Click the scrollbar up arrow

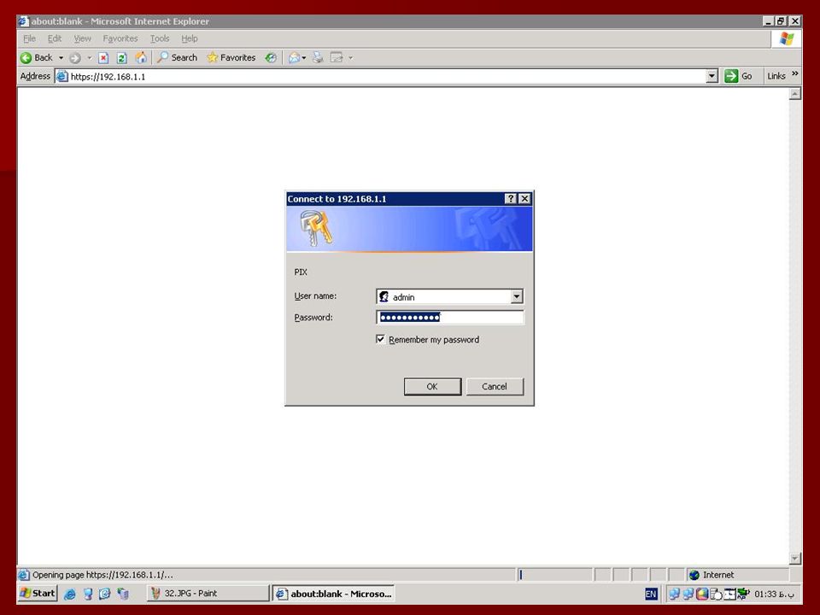(x=795, y=94)
